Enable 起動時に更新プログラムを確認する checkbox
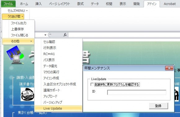 pos(92,84)
